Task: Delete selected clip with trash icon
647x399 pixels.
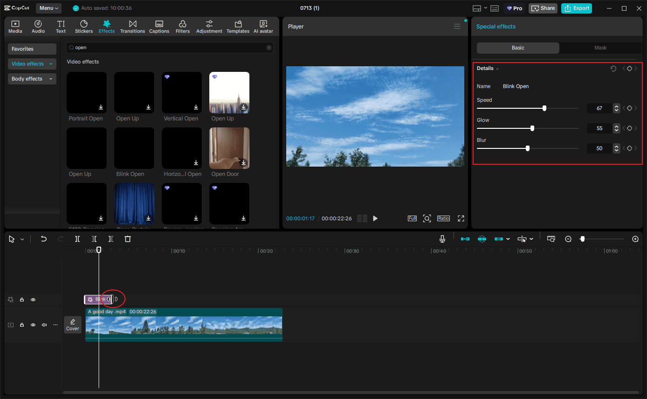Action: tap(128, 239)
